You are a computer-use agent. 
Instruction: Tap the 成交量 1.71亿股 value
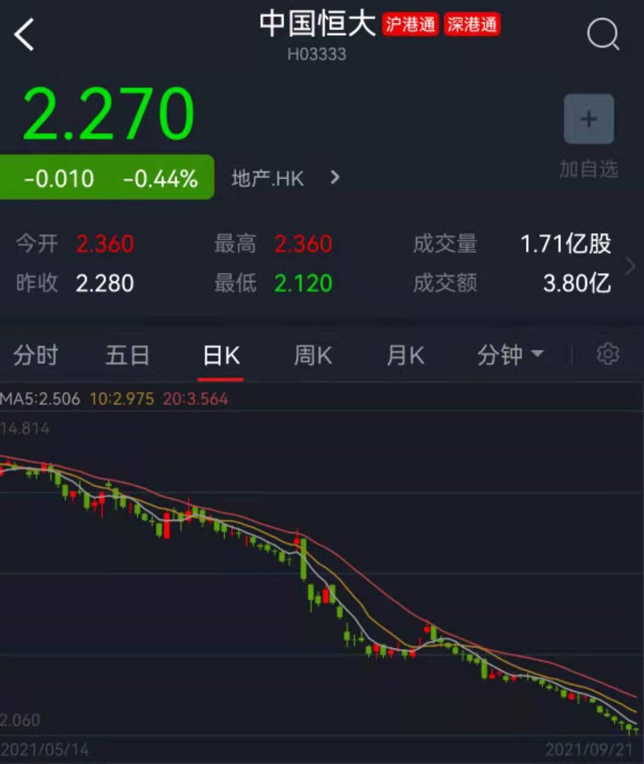565,244
